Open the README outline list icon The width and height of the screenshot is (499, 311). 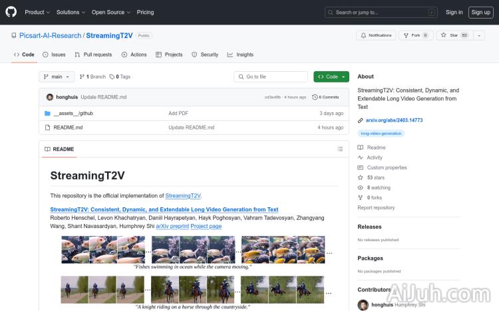340,149
